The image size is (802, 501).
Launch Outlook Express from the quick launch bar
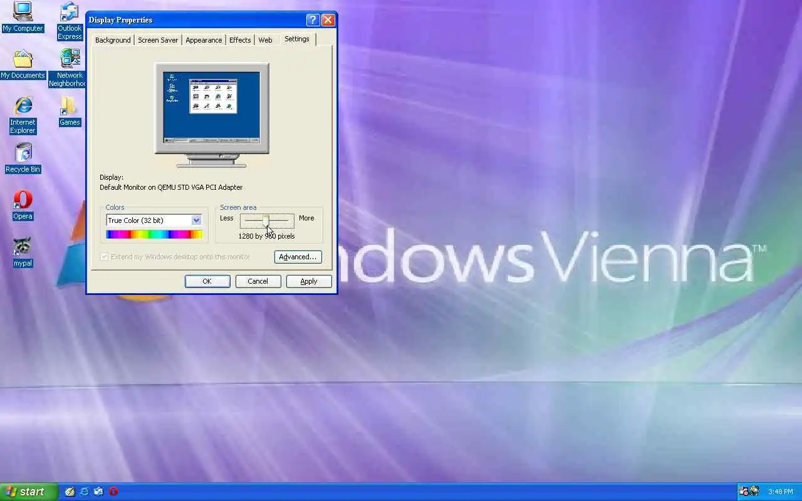tap(98, 492)
